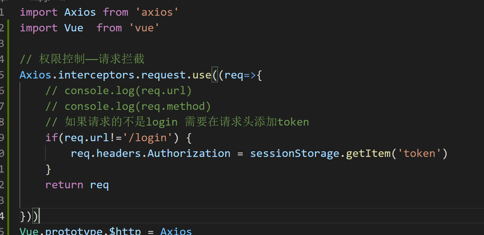
Task: Click the 'vue' import string
Action: pyautogui.click(x=145, y=28)
